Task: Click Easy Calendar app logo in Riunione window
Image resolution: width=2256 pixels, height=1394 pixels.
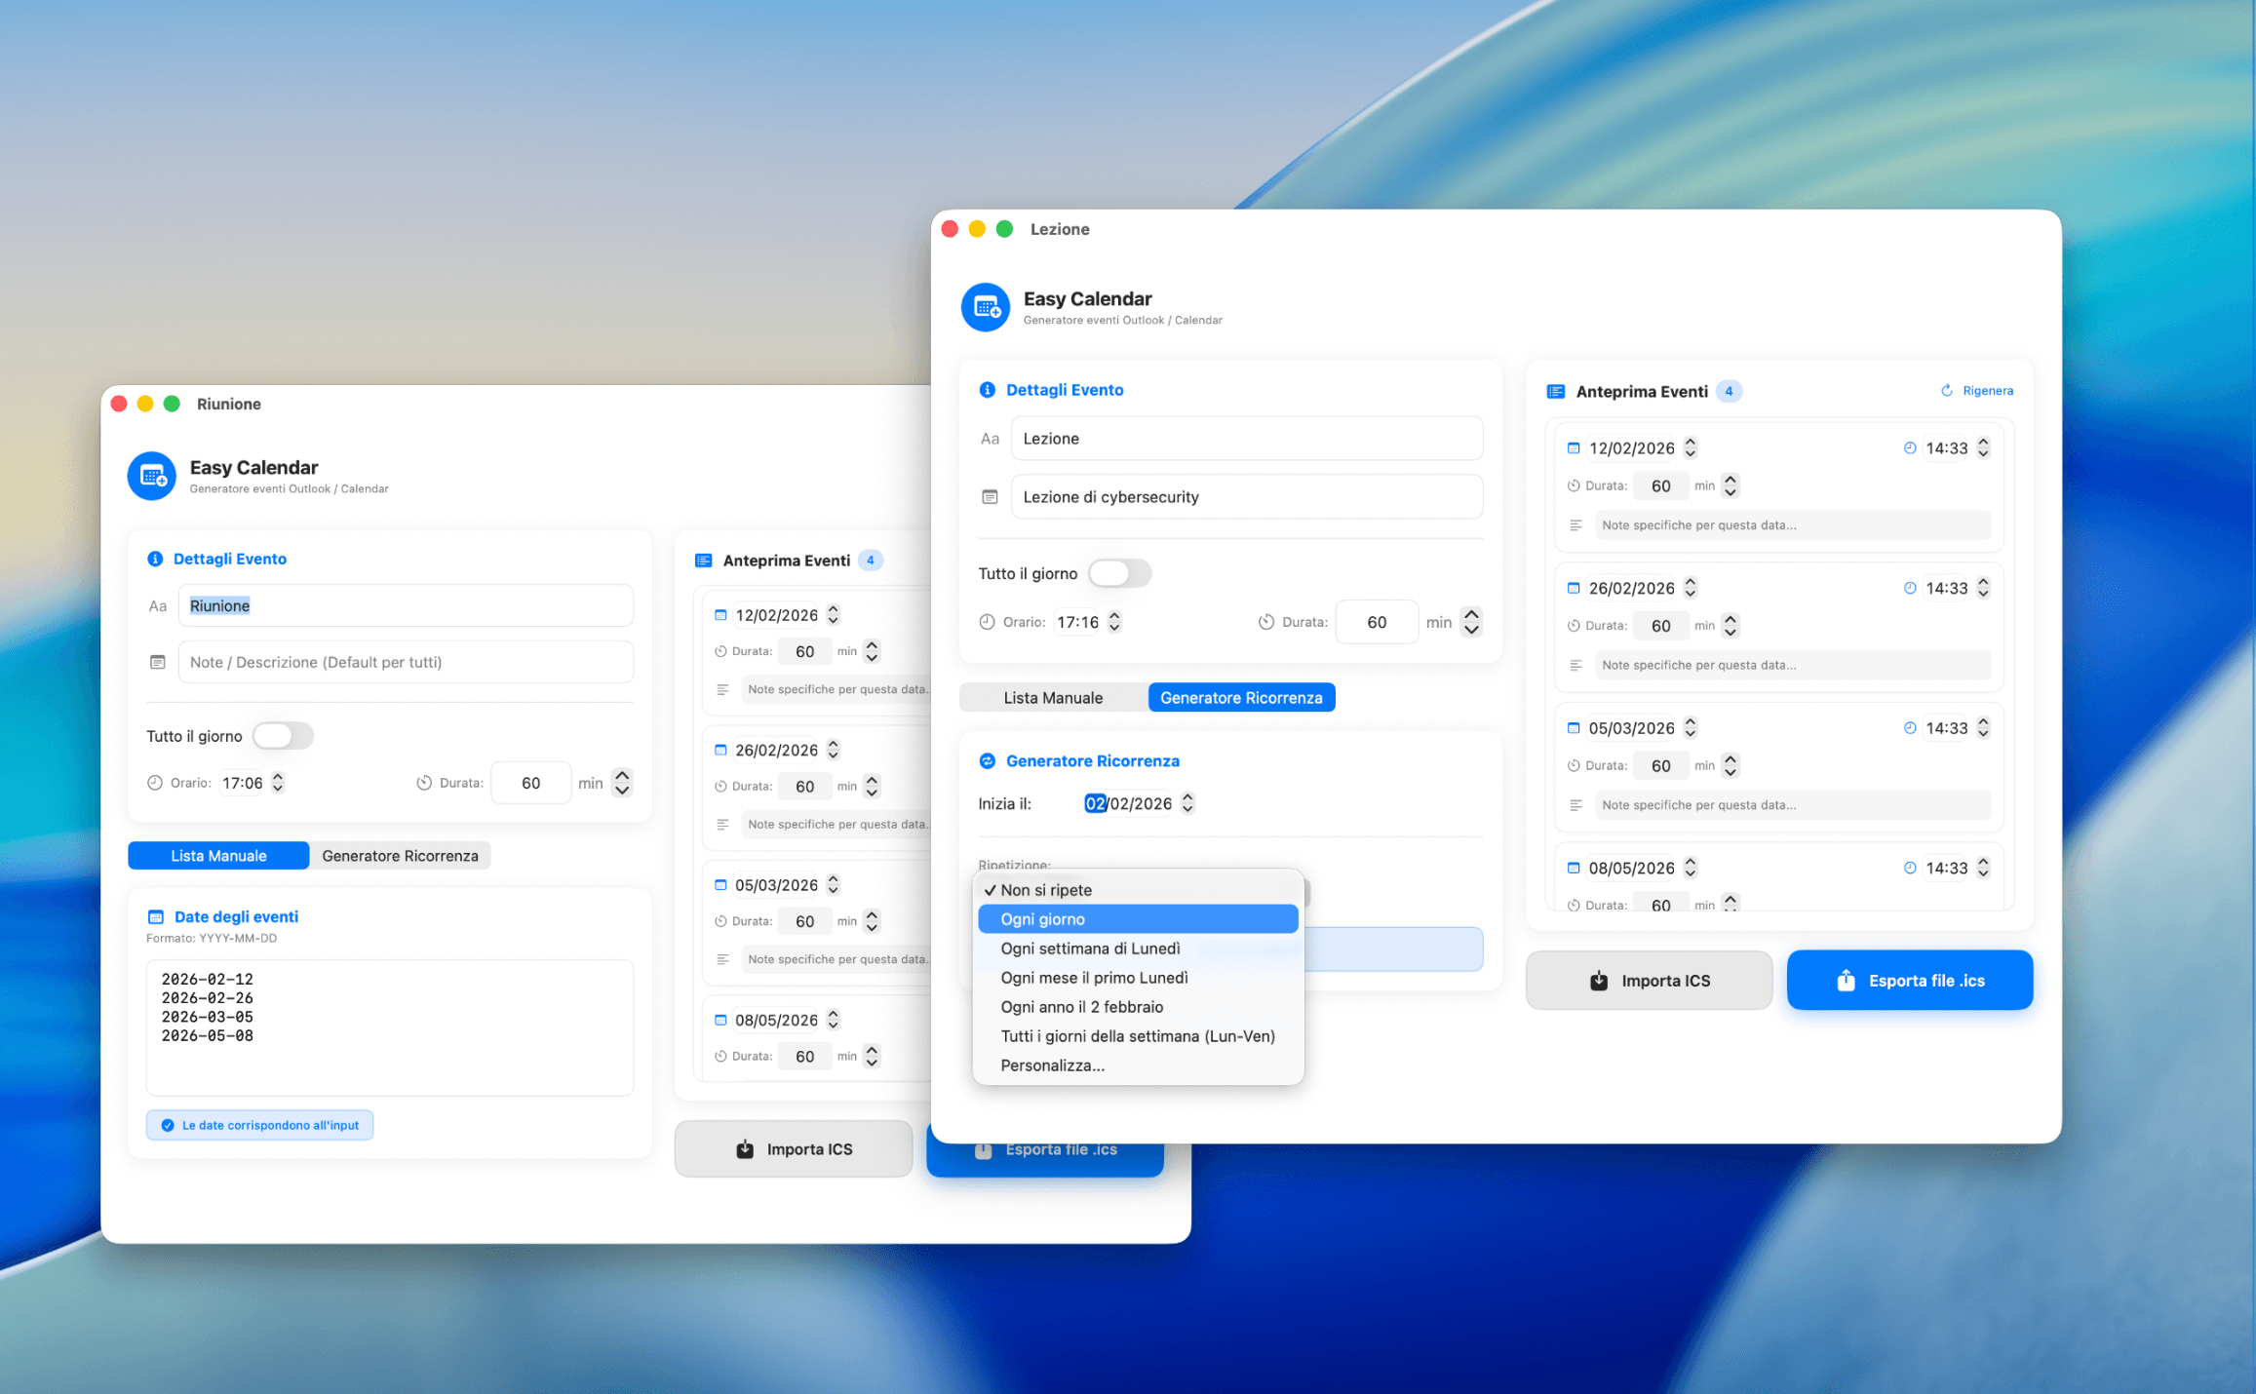Action: [x=152, y=476]
